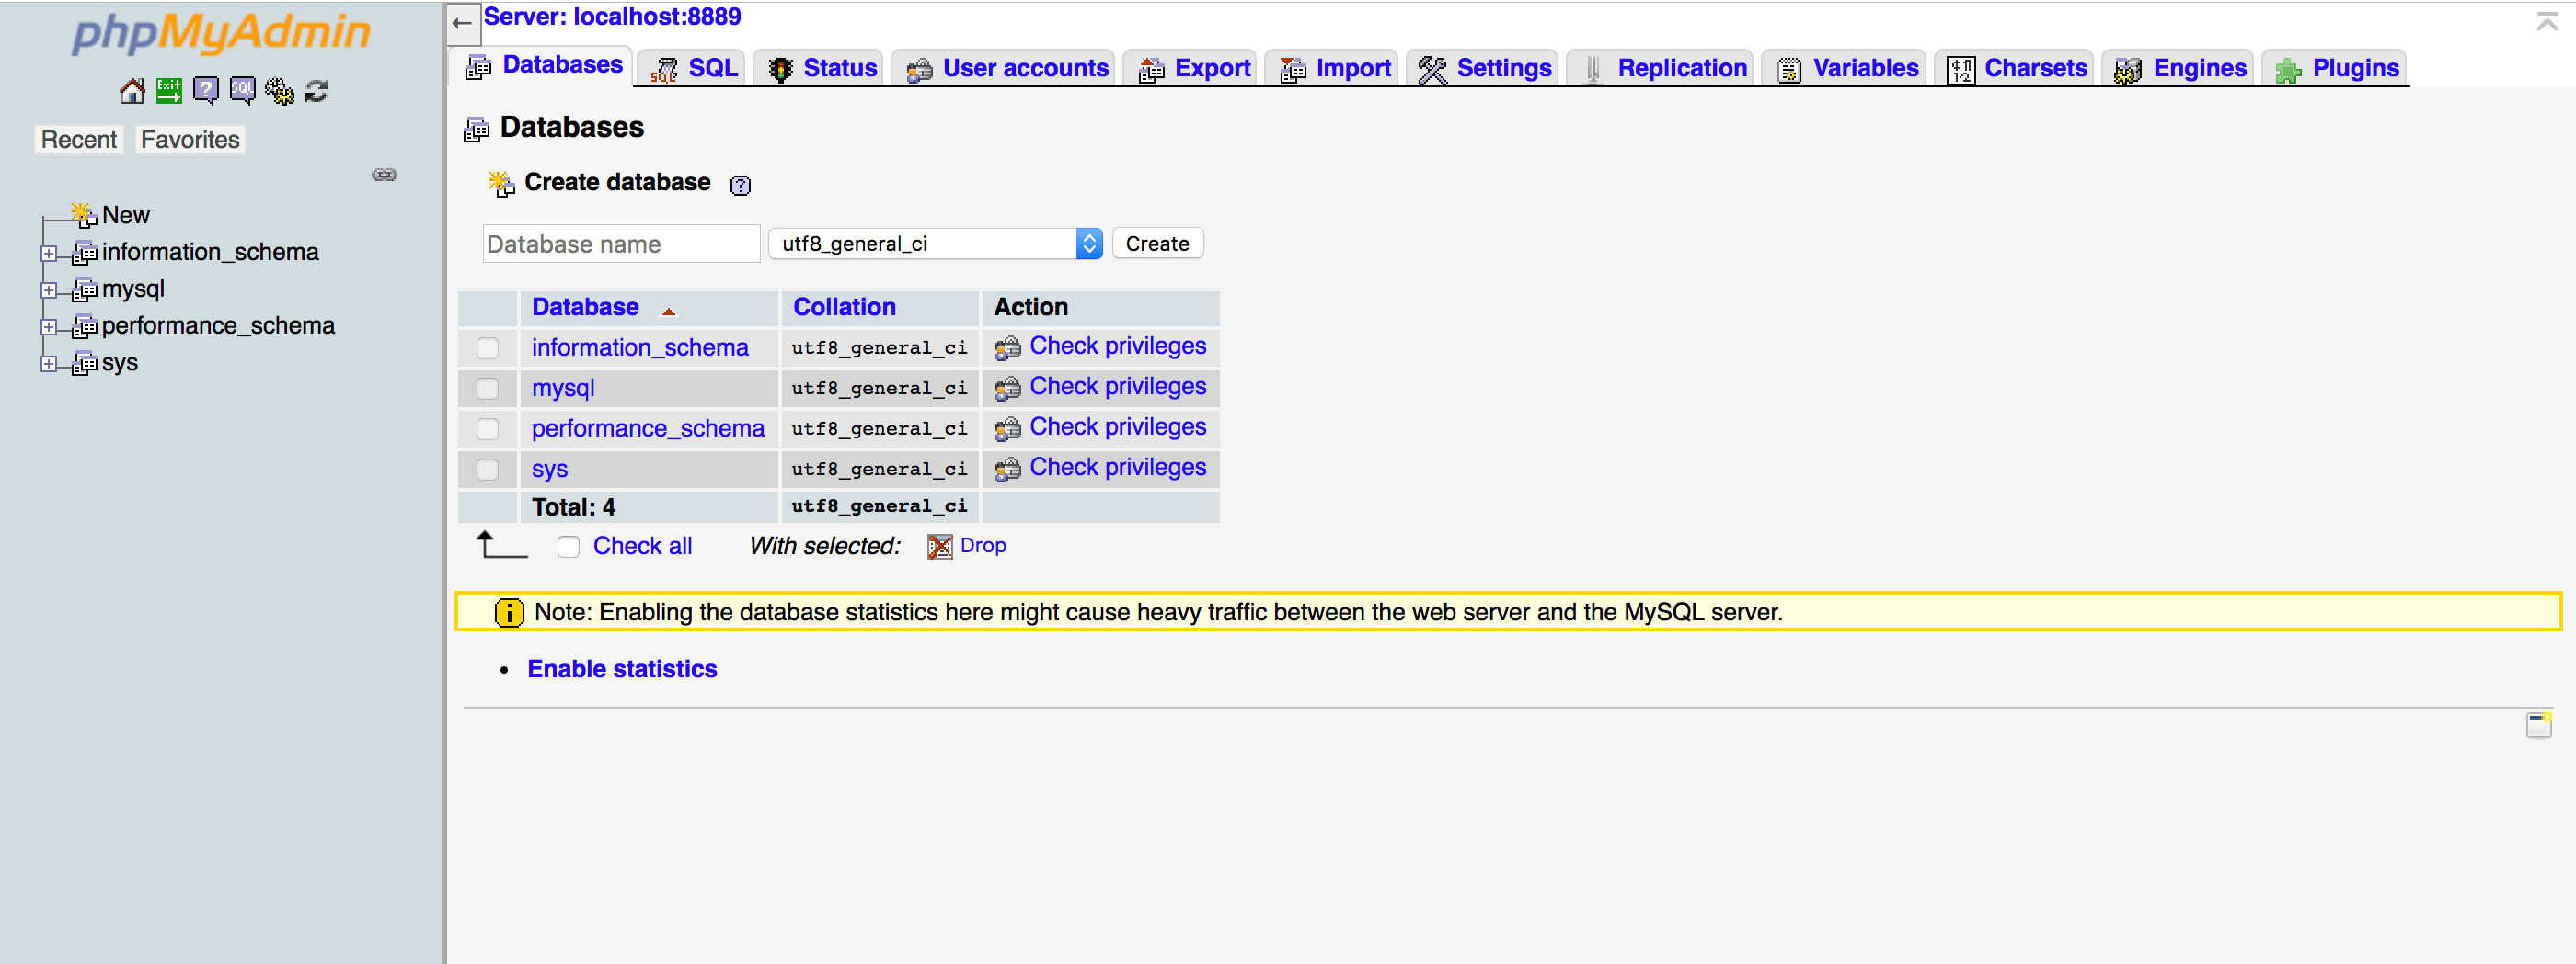Click the New database star icon
Screen dimensions: 2576x964
click(x=84, y=214)
